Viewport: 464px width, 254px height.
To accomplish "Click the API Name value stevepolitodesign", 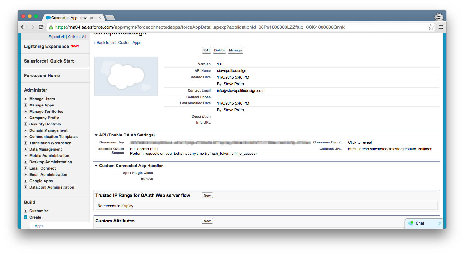I will pos(232,71).
